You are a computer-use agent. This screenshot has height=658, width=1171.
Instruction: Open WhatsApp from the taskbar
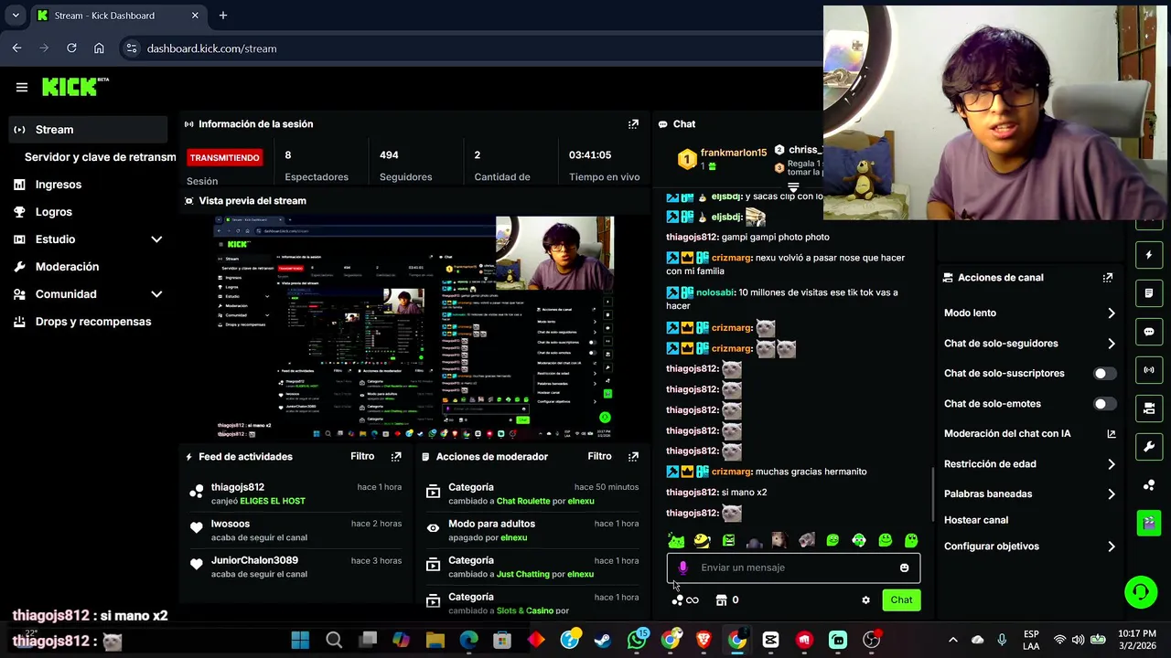pyautogui.click(x=637, y=641)
